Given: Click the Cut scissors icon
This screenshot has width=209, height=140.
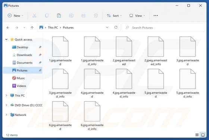Looking at the screenshot, I should point(34,16).
